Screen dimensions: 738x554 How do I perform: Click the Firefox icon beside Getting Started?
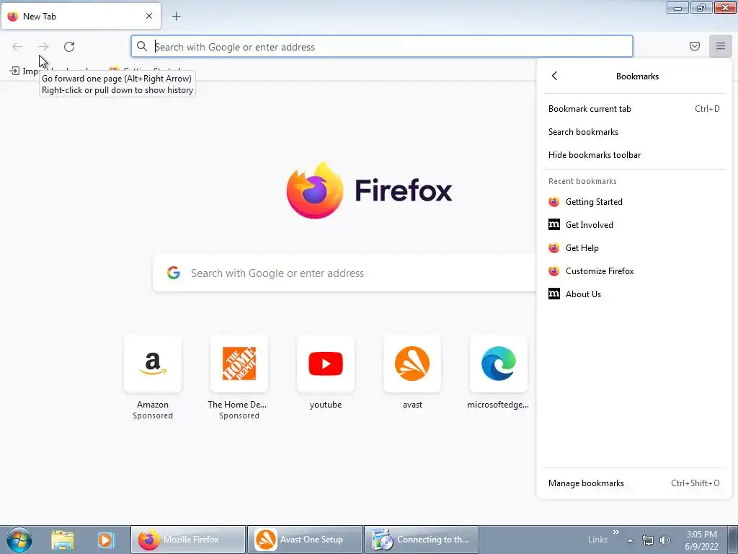tap(554, 202)
